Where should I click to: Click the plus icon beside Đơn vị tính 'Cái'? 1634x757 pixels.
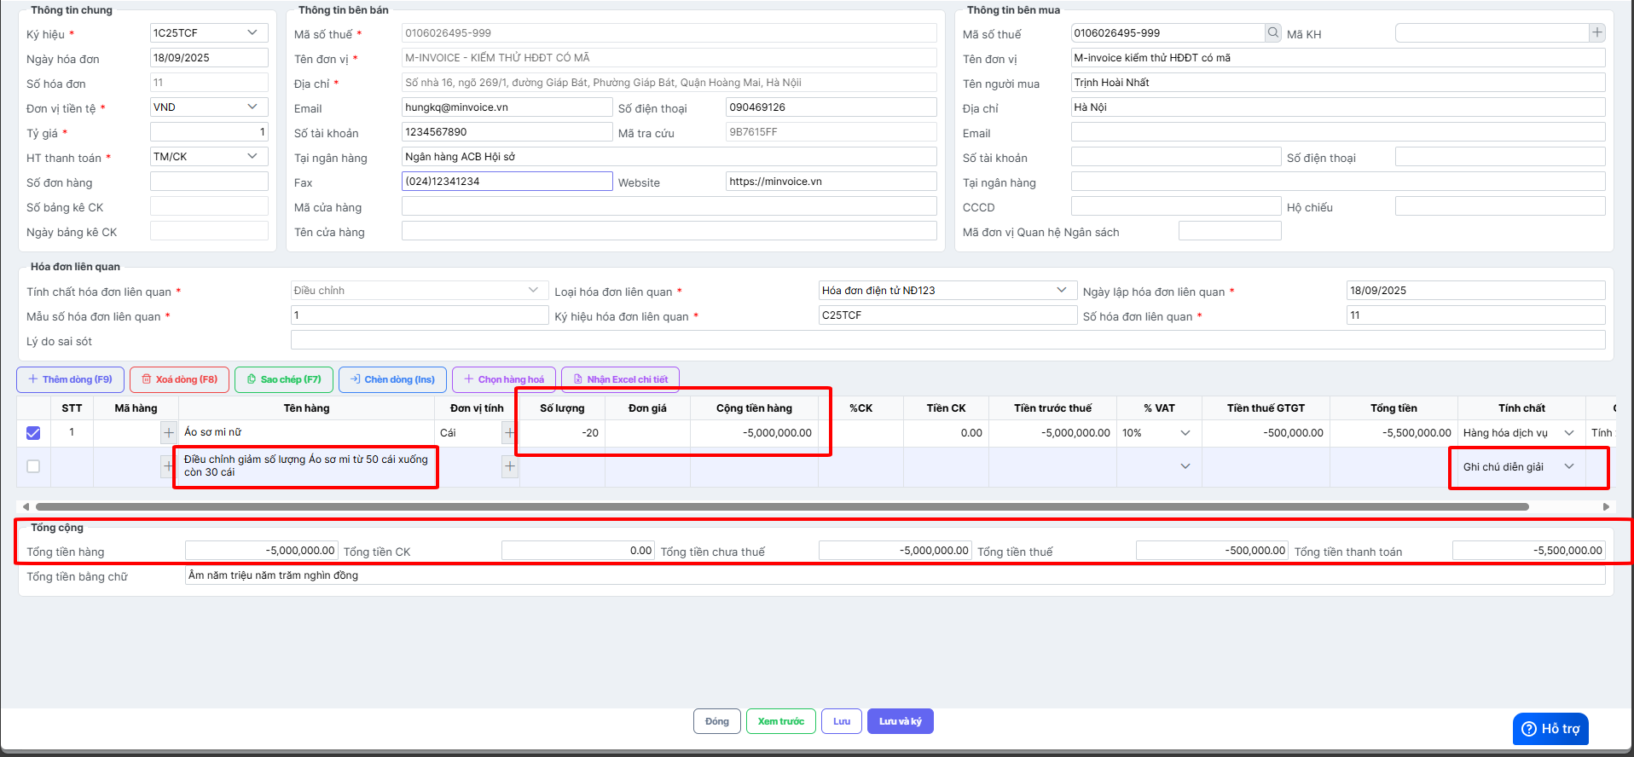point(509,433)
